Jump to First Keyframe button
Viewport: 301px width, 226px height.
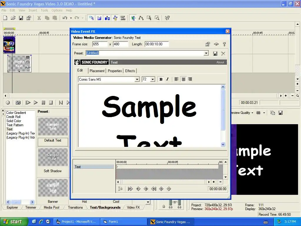(x=130, y=189)
